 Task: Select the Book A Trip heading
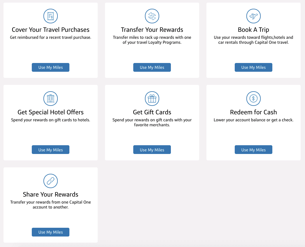click(253, 30)
